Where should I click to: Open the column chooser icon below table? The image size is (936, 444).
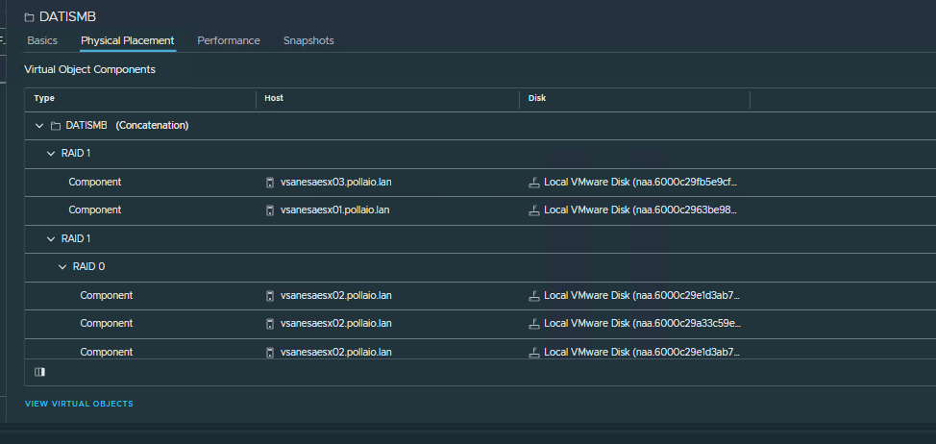coord(40,372)
